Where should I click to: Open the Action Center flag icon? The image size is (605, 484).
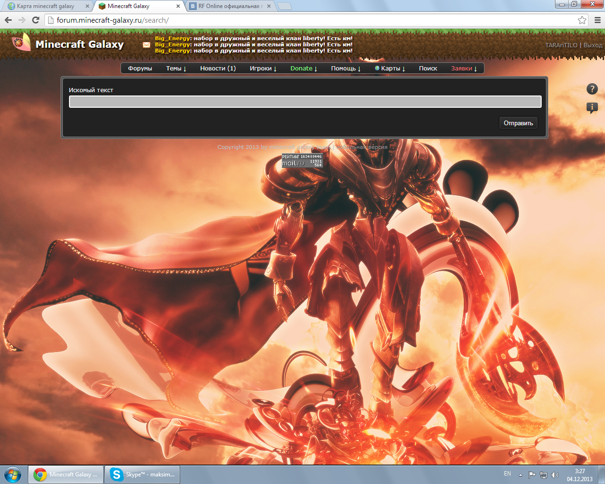(532, 475)
